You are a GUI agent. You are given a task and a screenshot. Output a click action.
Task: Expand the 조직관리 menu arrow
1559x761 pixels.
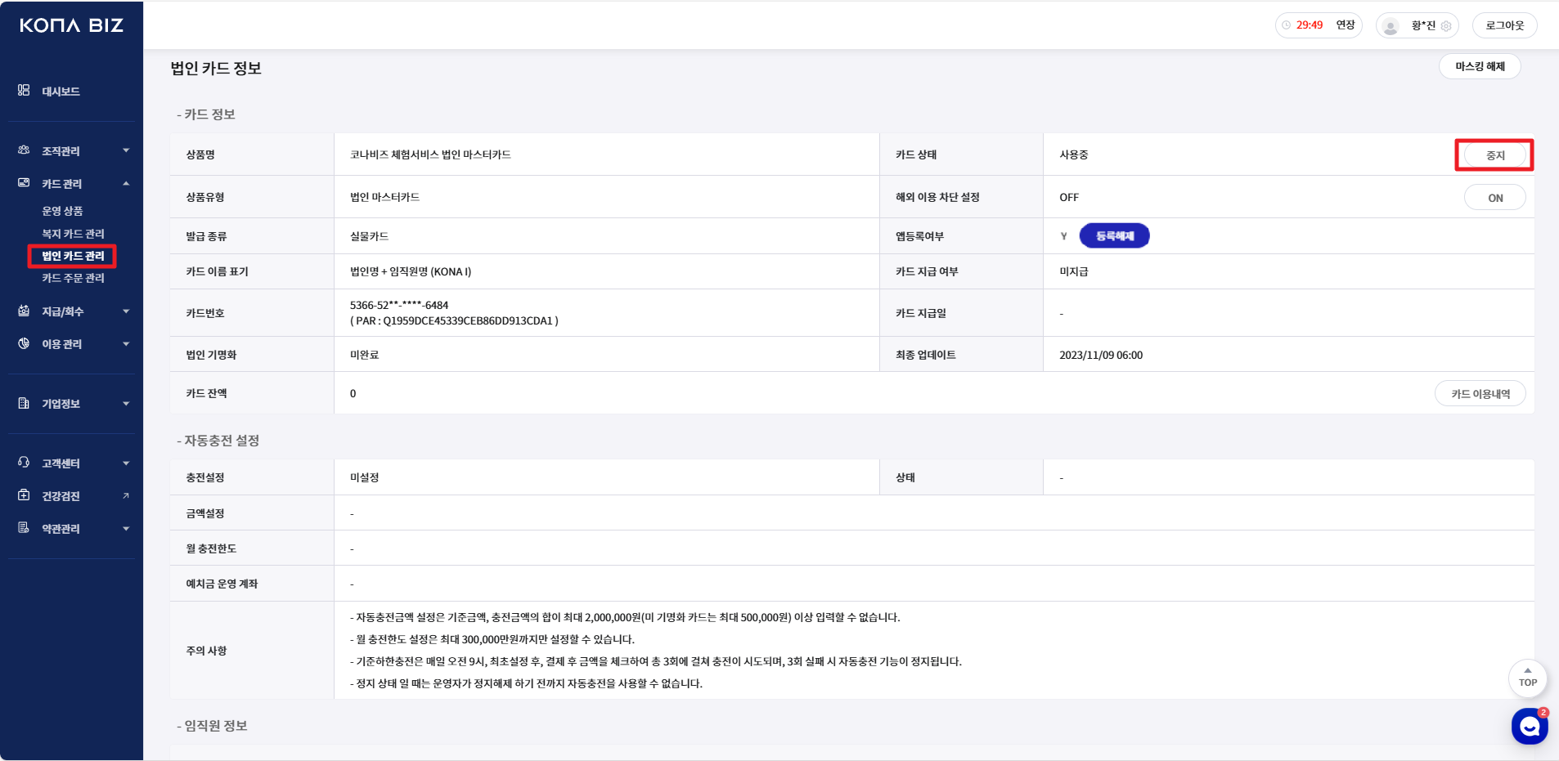[126, 150]
